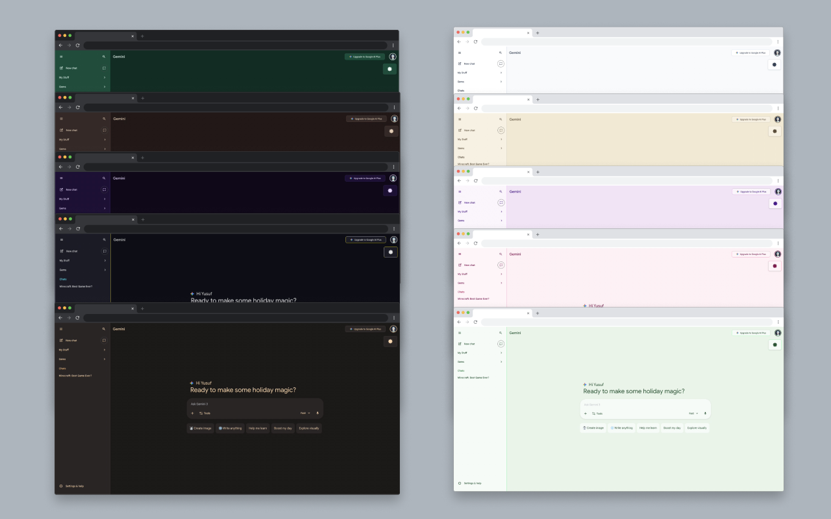This screenshot has width=831, height=519.
Task: Click Boost my day in the light green window
Action: [x=672, y=428]
